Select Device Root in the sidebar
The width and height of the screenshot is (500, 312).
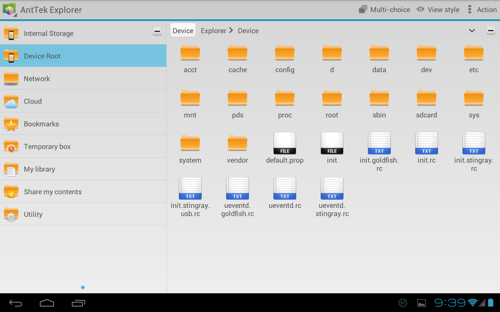pyautogui.click(x=42, y=56)
